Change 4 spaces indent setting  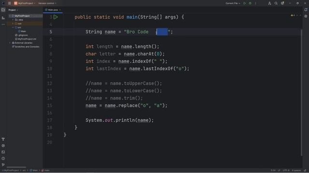coord(296,171)
